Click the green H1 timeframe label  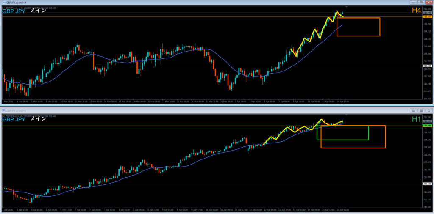pos(416,119)
